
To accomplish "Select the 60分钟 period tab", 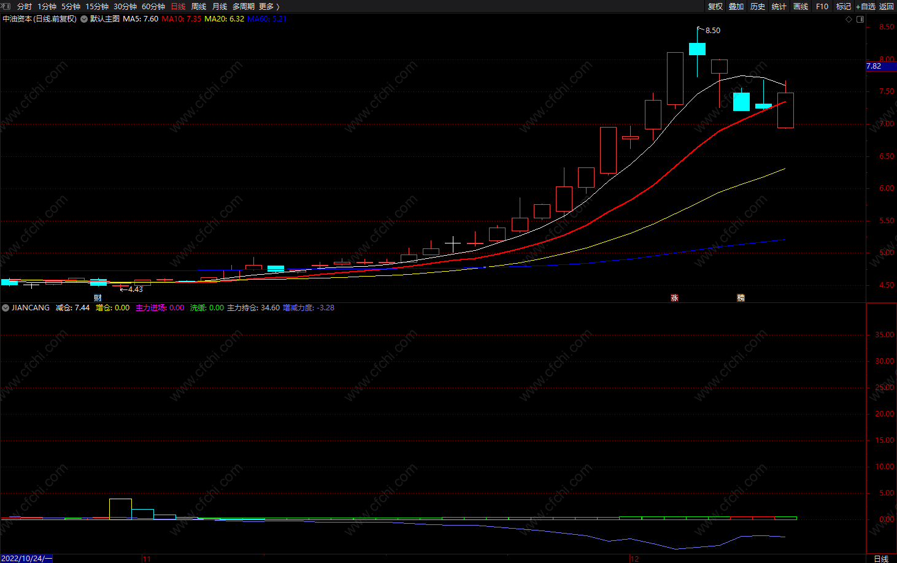I will (153, 6).
